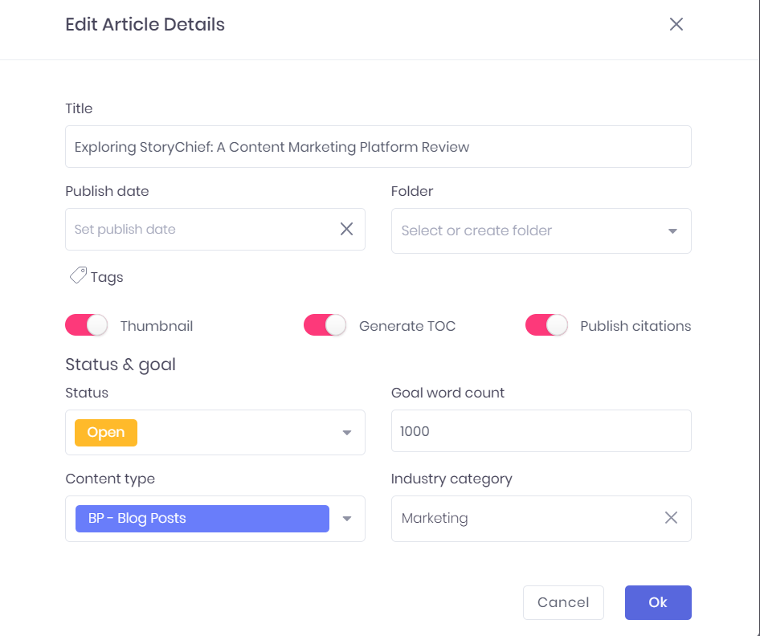
Task: Turn off Publish citations switch
Action: pyautogui.click(x=546, y=325)
